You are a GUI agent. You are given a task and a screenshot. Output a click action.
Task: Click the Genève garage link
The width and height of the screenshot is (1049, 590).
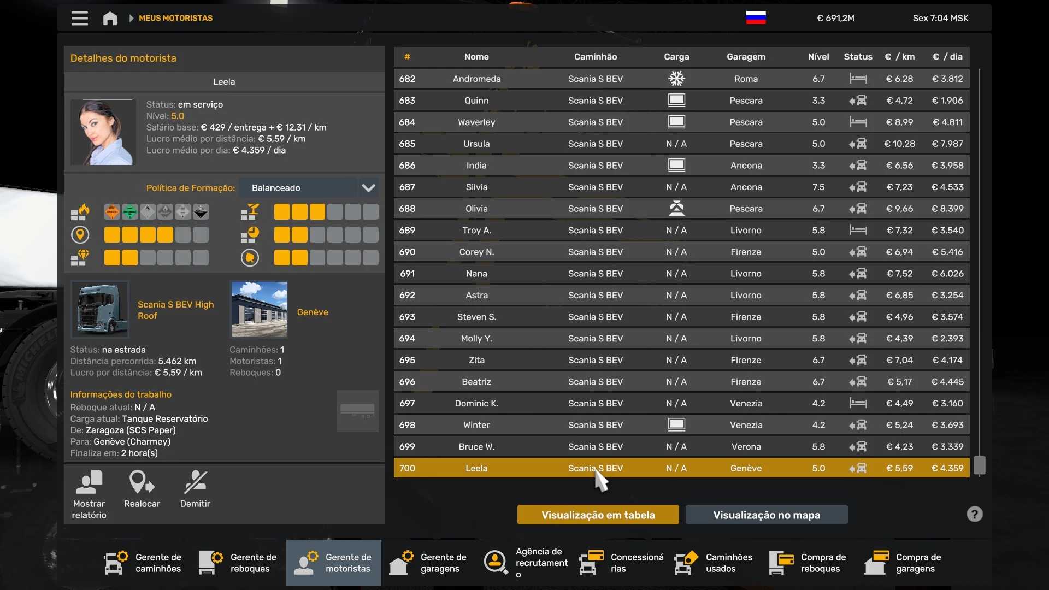pos(313,312)
